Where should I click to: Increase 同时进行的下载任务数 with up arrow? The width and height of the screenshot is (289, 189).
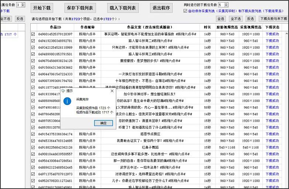click(x=226, y=4)
